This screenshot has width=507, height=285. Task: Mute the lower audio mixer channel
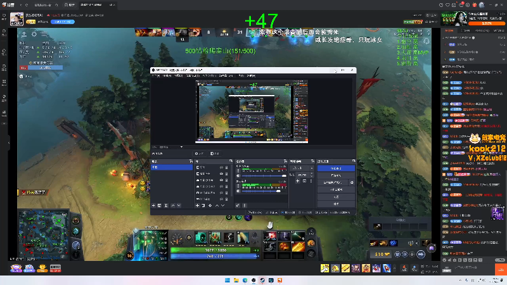click(x=238, y=191)
